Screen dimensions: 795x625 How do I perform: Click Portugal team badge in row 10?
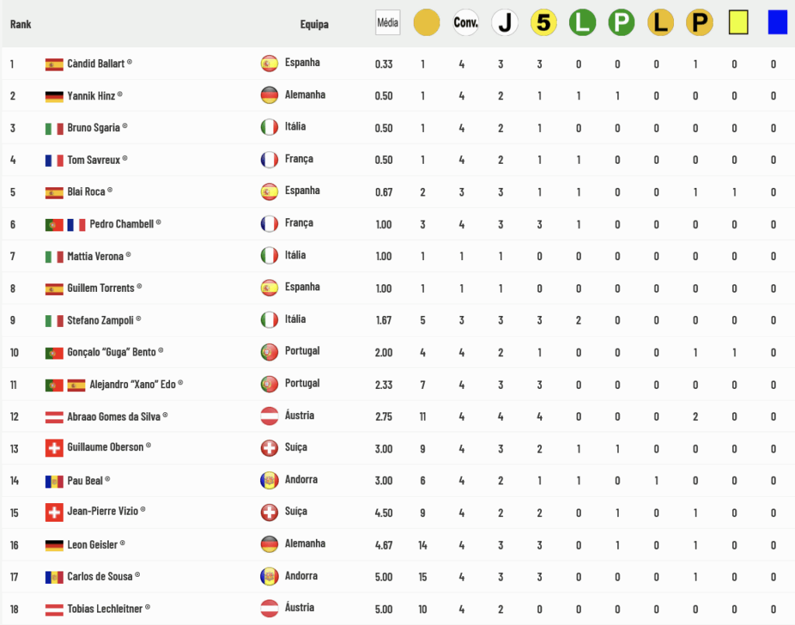(x=269, y=352)
